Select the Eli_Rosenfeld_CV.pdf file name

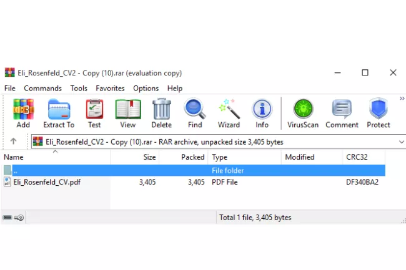click(x=47, y=182)
